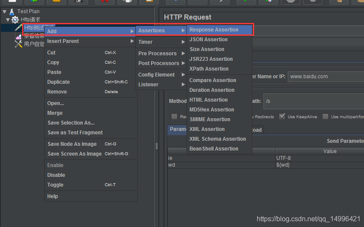Click the Http测试 sampler pipette icon
The height and width of the screenshot is (227, 364).
18,28
